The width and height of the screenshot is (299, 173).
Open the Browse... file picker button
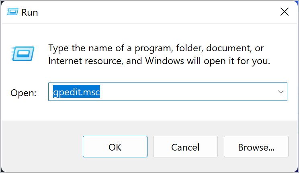(x=256, y=147)
